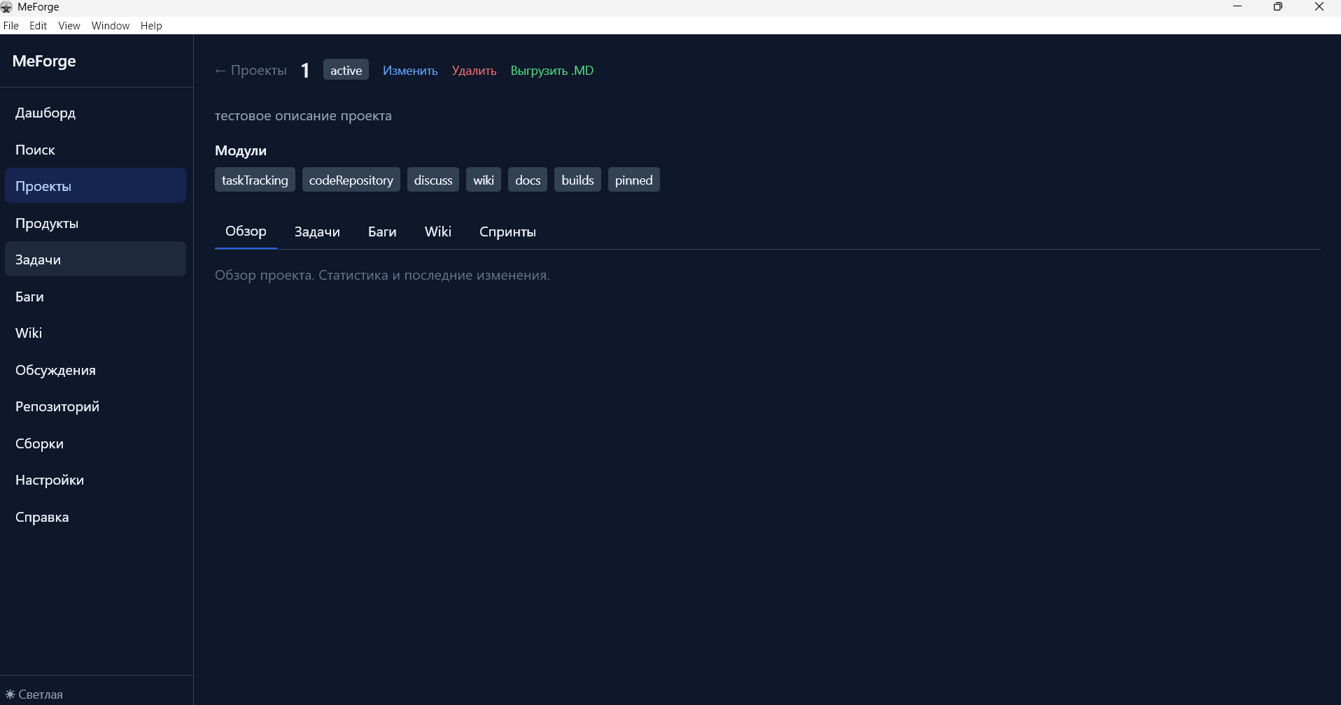This screenshot has height=705, width=1341.
Task: Switch to the Спринты tab
Action: point(507,232)
